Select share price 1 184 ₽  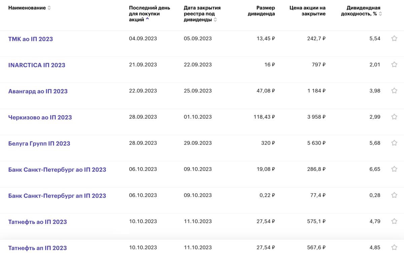coord(316,91)
